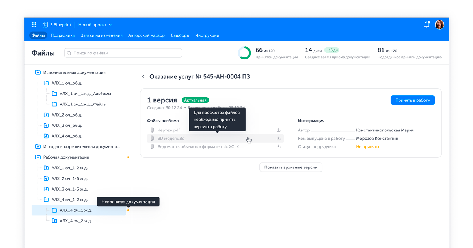This screenshot has height=248, width=473.
Task: Download the Ведомость объемов file
Action: tap(278, 147)
